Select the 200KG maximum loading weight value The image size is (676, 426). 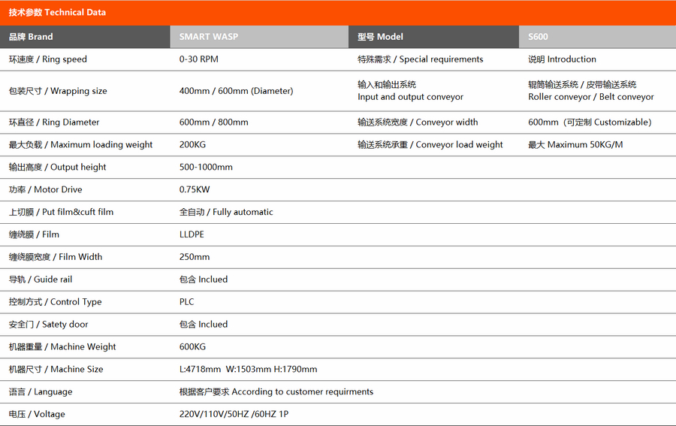pos(192,145)
